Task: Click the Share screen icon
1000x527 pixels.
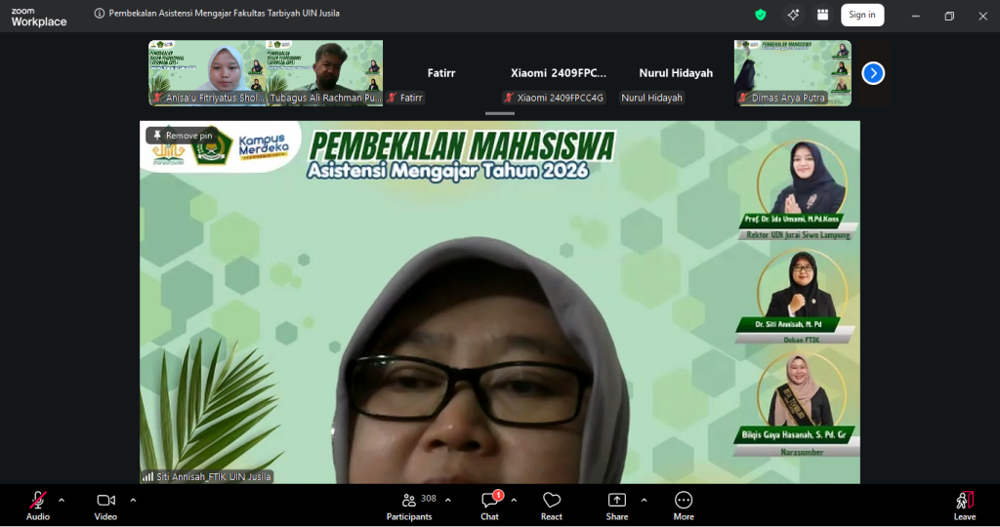Action: 616,505
